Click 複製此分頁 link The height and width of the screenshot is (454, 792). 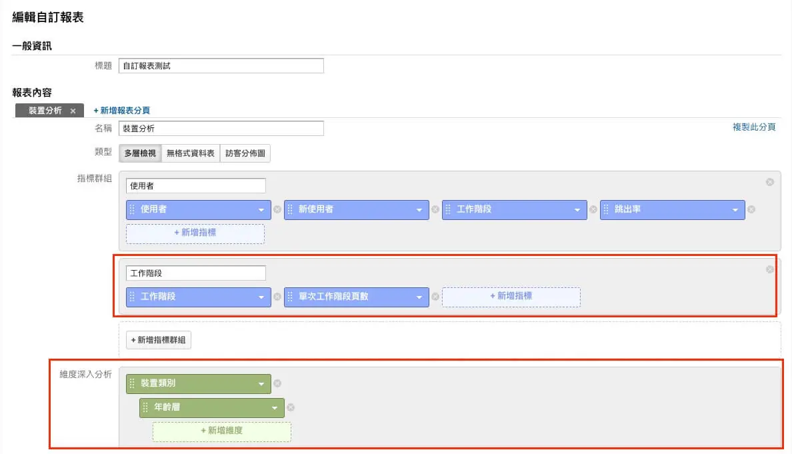pyautogui.click(x=754, y=127)
